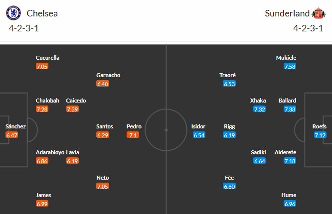This screenshot has height=214, width=332.
Task: Open the Sunderland team name link
Action: (286, 13)
